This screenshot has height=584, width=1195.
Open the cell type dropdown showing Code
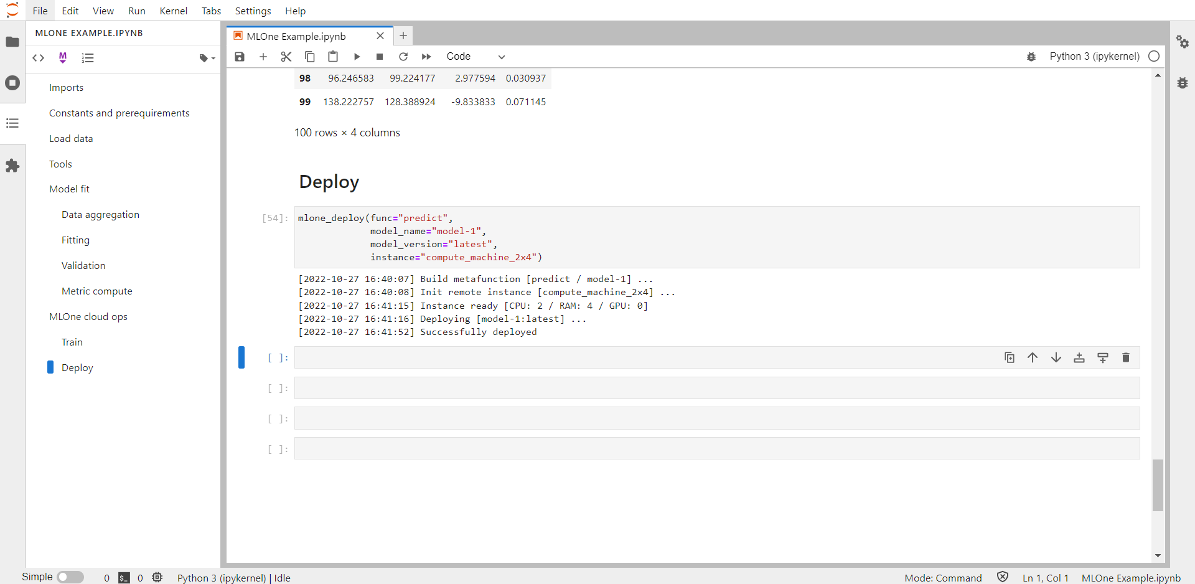pyautogui.click(x=476, y=57)
